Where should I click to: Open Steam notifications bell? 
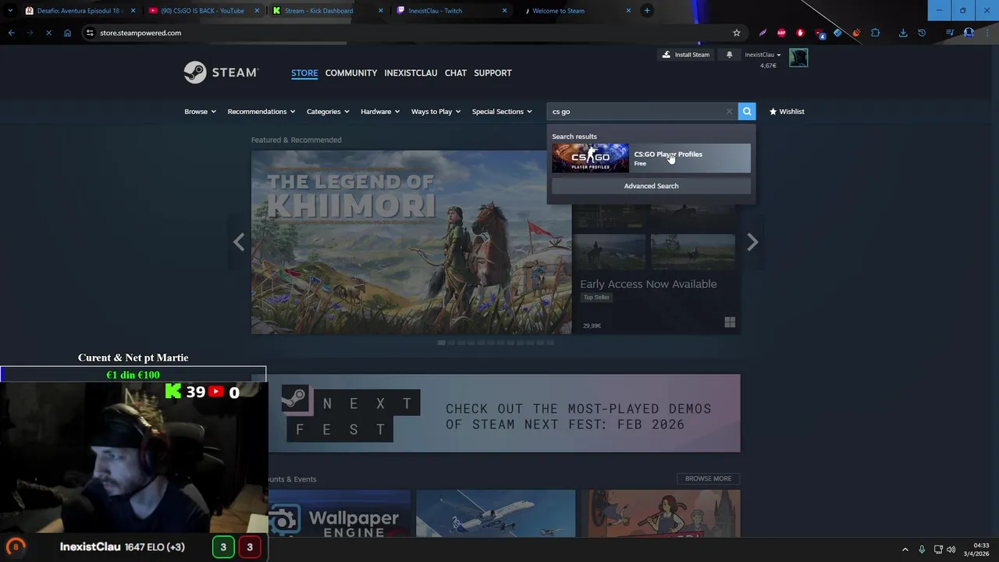[x=729, y=55]
